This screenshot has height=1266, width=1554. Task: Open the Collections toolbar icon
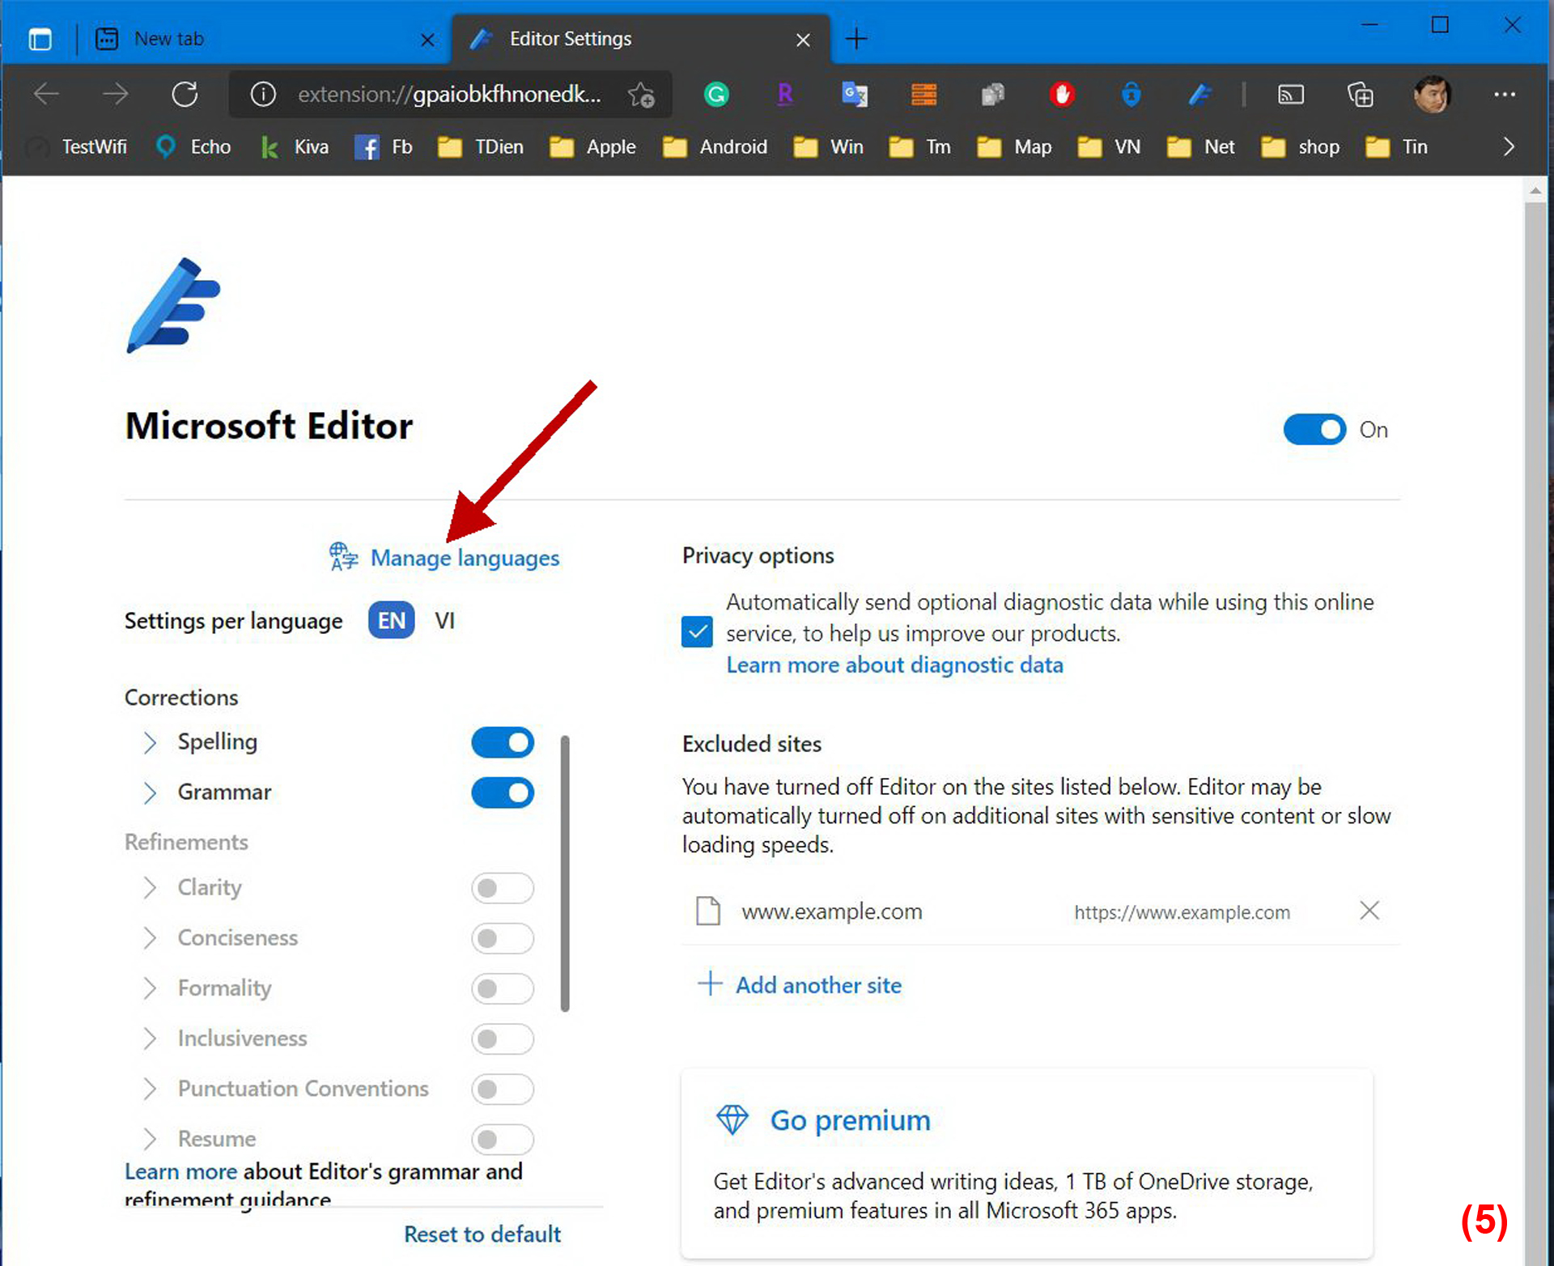pos(1360,95)
